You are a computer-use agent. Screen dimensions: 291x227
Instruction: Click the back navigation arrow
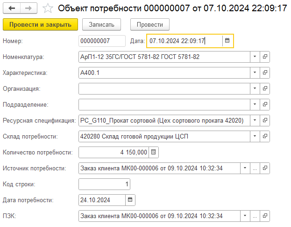tap(12, 8)
